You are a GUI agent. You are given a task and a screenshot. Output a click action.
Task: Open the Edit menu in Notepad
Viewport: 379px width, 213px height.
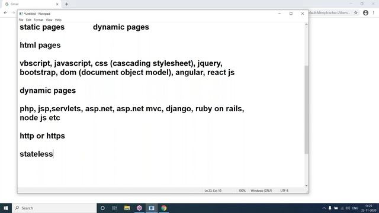[x=28, y=20]
